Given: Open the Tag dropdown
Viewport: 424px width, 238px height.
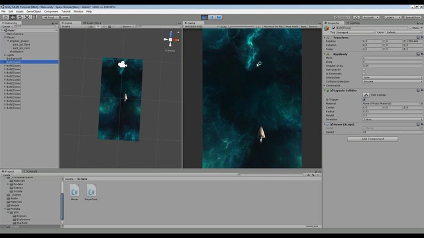Looking at the screenshot, I should [x=356, y=32].
